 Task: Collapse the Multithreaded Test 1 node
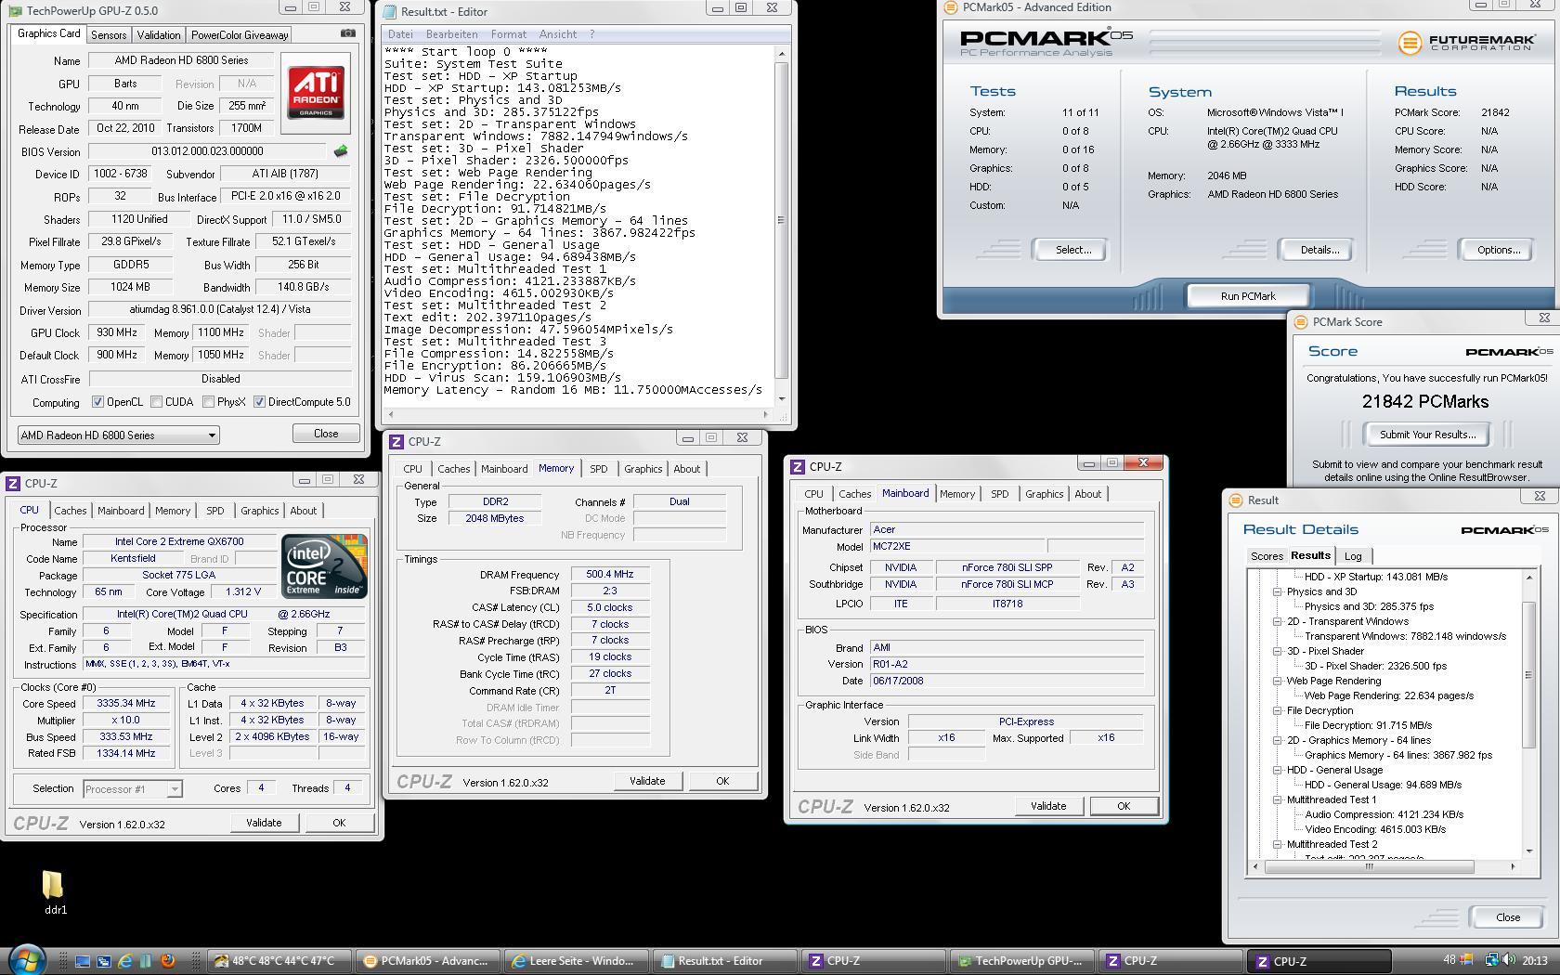coord(1277,799)
